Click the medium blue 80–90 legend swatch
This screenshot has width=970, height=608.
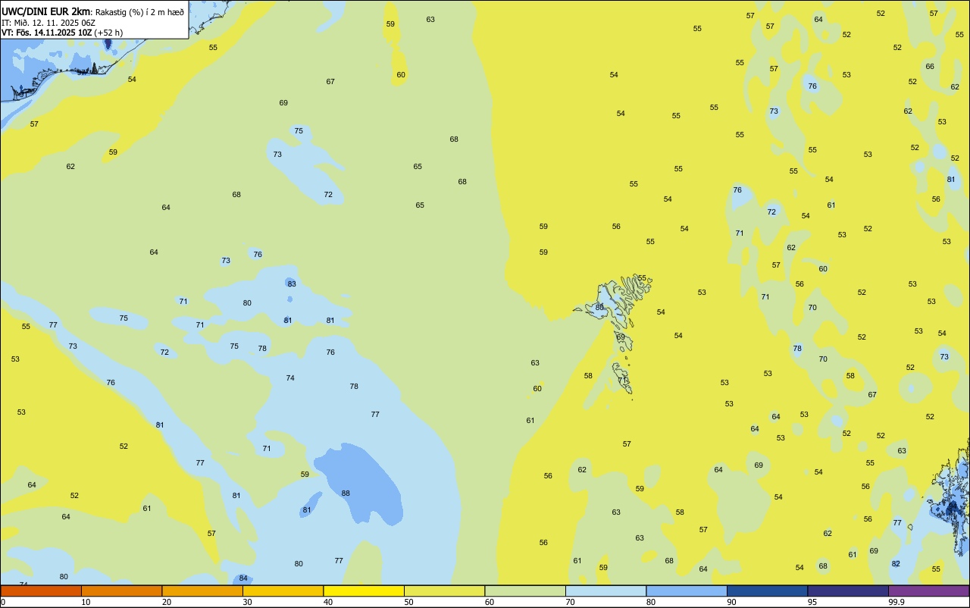687,591
